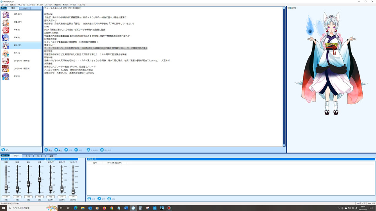
Task: Click the 削除 delete symbol pause icon
Action: 109,199
